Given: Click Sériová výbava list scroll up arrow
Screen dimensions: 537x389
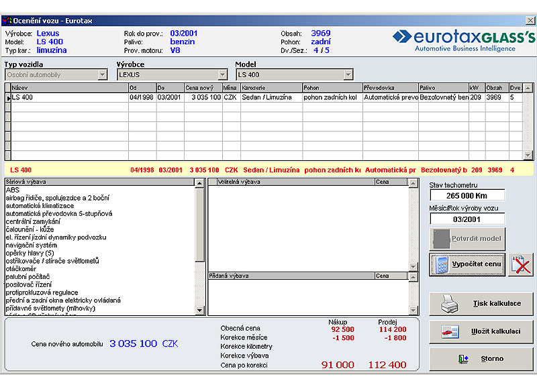Looking at the screenshot, I should pos(199,183).
